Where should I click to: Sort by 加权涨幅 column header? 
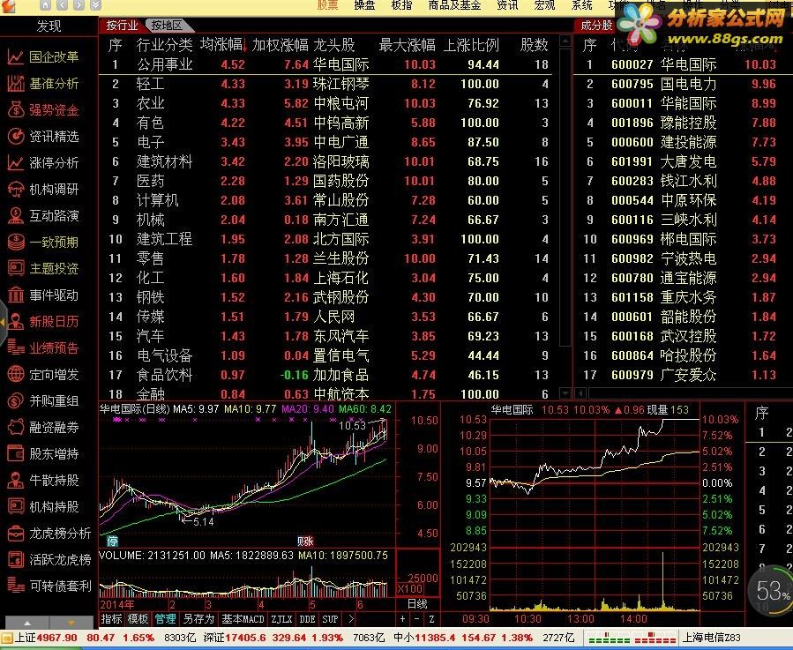[x=281, y=45]
